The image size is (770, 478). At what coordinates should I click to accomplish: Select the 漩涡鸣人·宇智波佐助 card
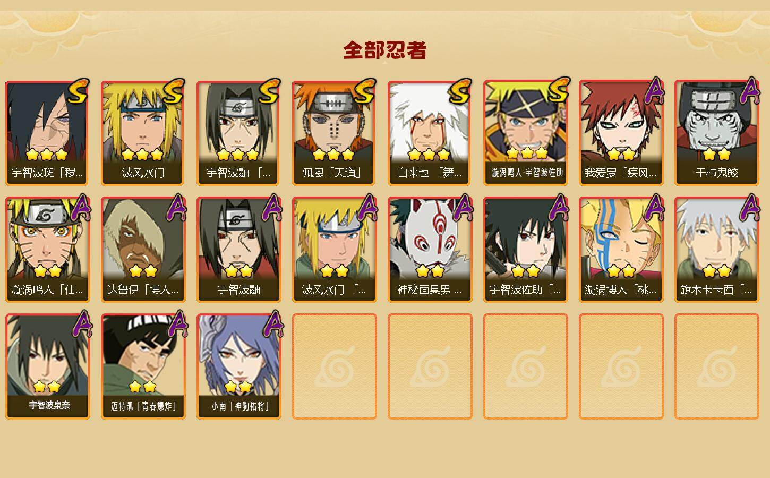tap(526, 133)
